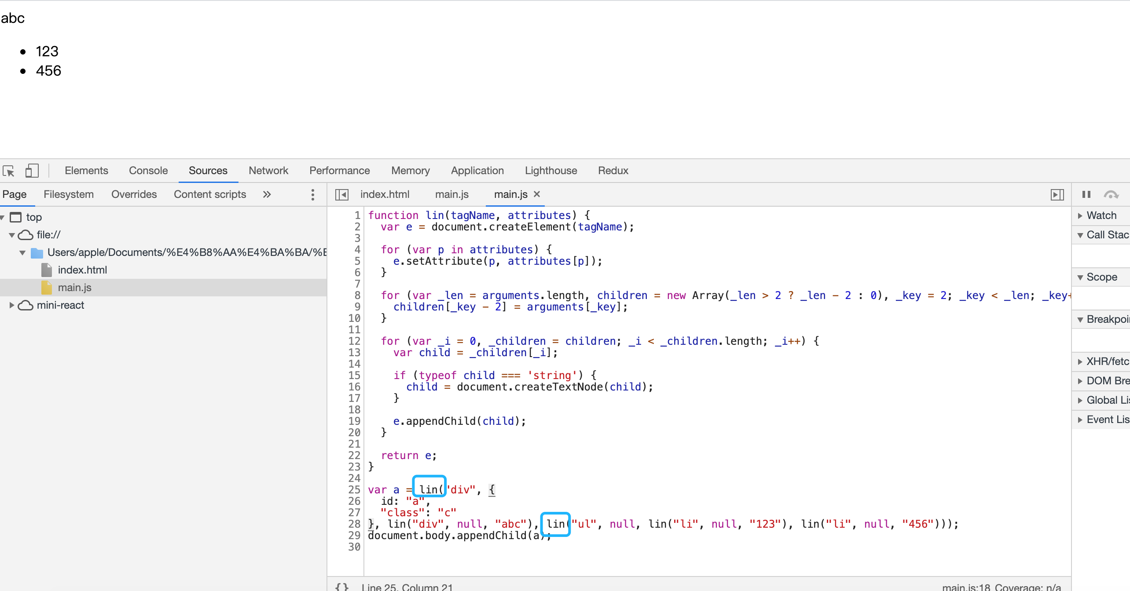This screenshot has width=1130, height=591.
Task: Pause script execution
Action: click(1086, 194)
